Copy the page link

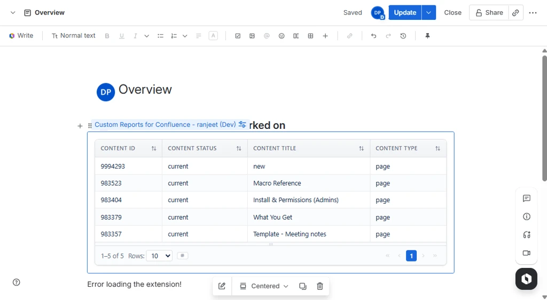coord(515,13)
